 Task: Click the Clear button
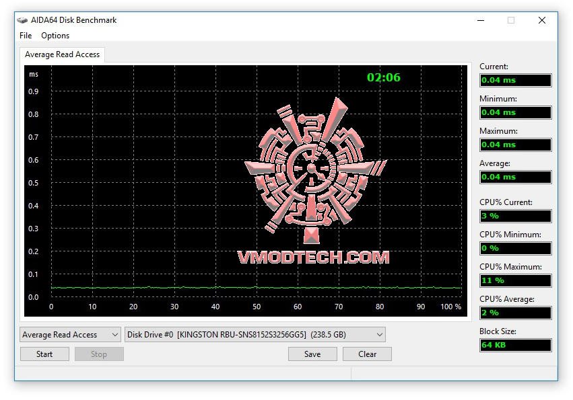[x=367, y=354]
